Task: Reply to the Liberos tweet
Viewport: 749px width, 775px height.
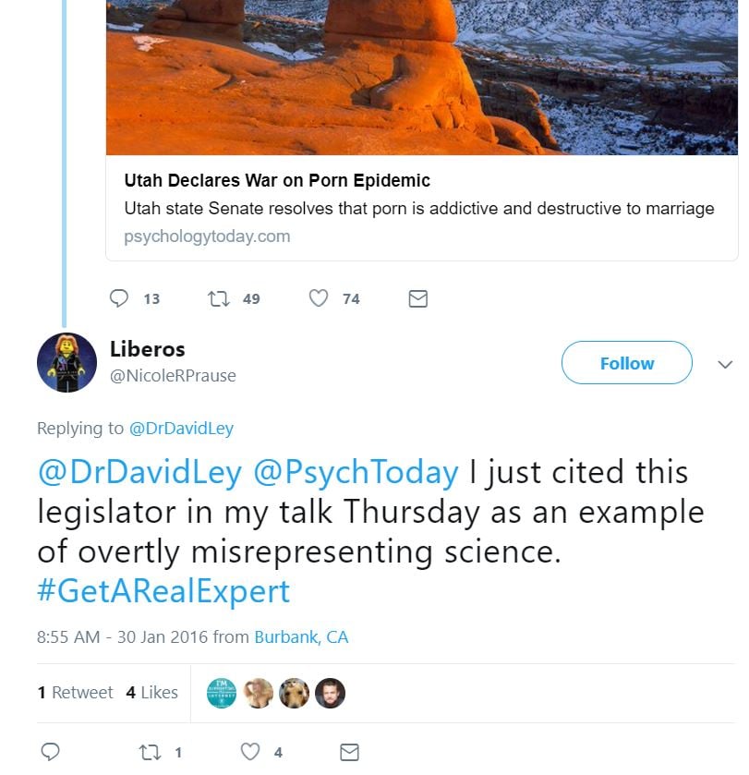Action: pos(51,752)
